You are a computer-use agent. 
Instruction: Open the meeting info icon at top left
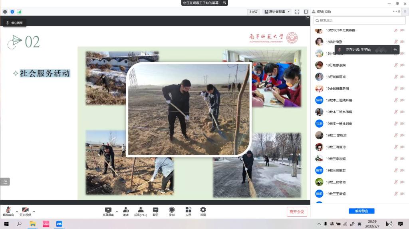5,12
